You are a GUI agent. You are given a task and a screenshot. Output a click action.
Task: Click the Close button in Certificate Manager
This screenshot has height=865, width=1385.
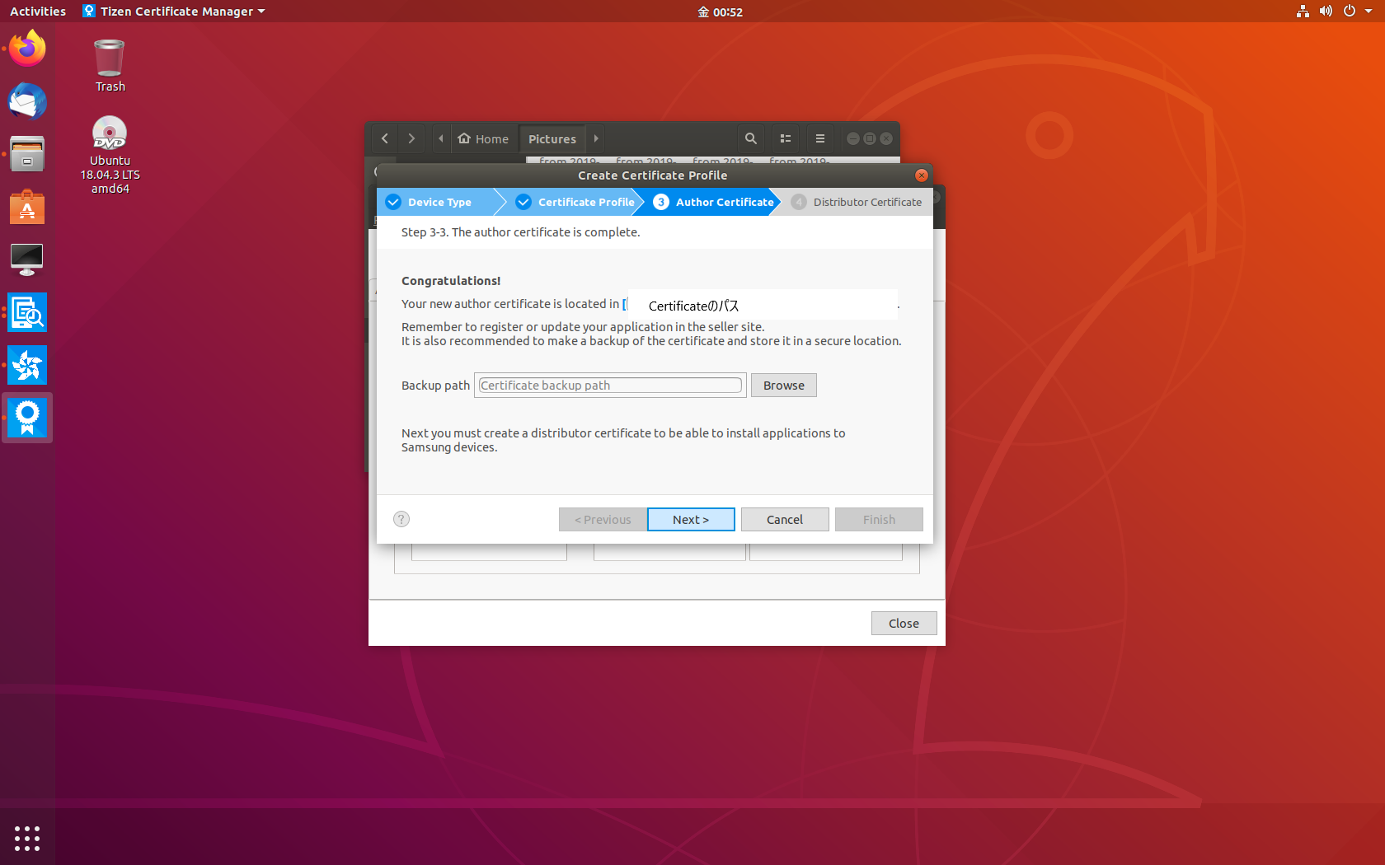point(904,624)
